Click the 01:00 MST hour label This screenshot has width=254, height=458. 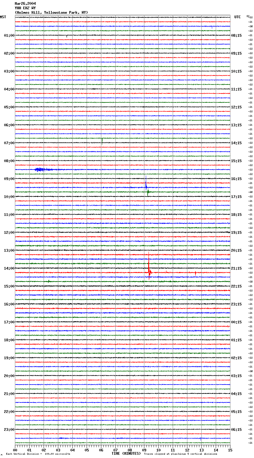(x=9, y=36)
